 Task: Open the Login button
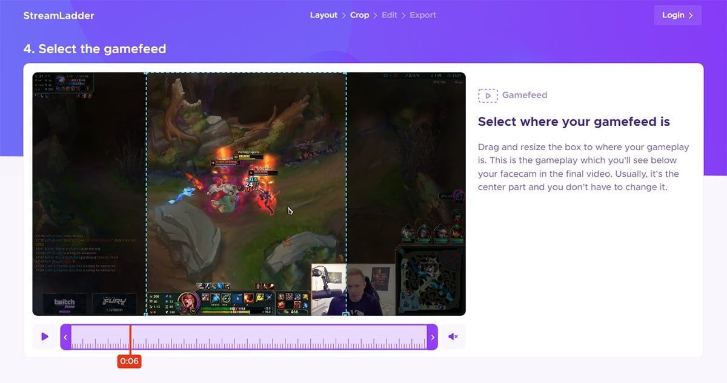[677, 15]
